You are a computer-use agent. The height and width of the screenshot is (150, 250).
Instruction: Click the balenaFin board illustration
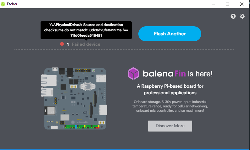pyautogui.click(x=74, y=98)
